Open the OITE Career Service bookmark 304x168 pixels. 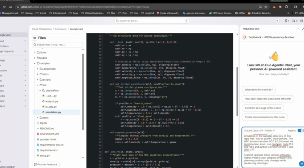coord(220,13)
